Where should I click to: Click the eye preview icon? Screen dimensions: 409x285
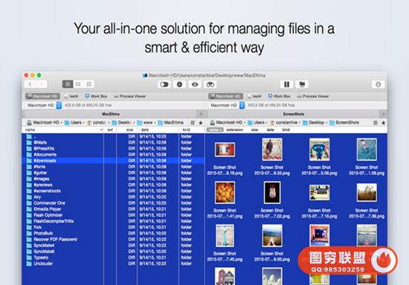coord(195,84)
